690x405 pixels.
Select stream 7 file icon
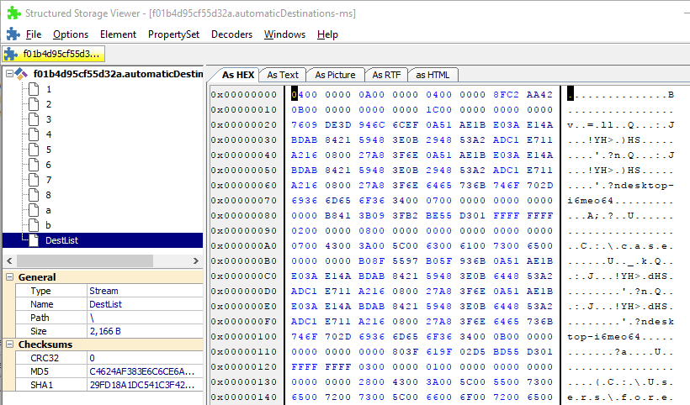click(34, 180)
